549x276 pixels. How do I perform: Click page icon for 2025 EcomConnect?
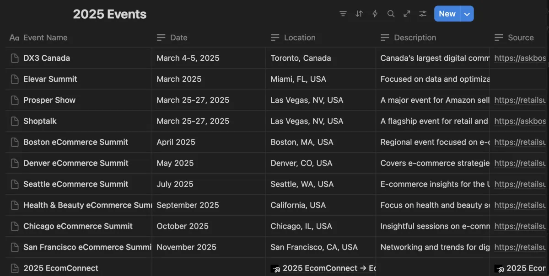pos(15,268)
